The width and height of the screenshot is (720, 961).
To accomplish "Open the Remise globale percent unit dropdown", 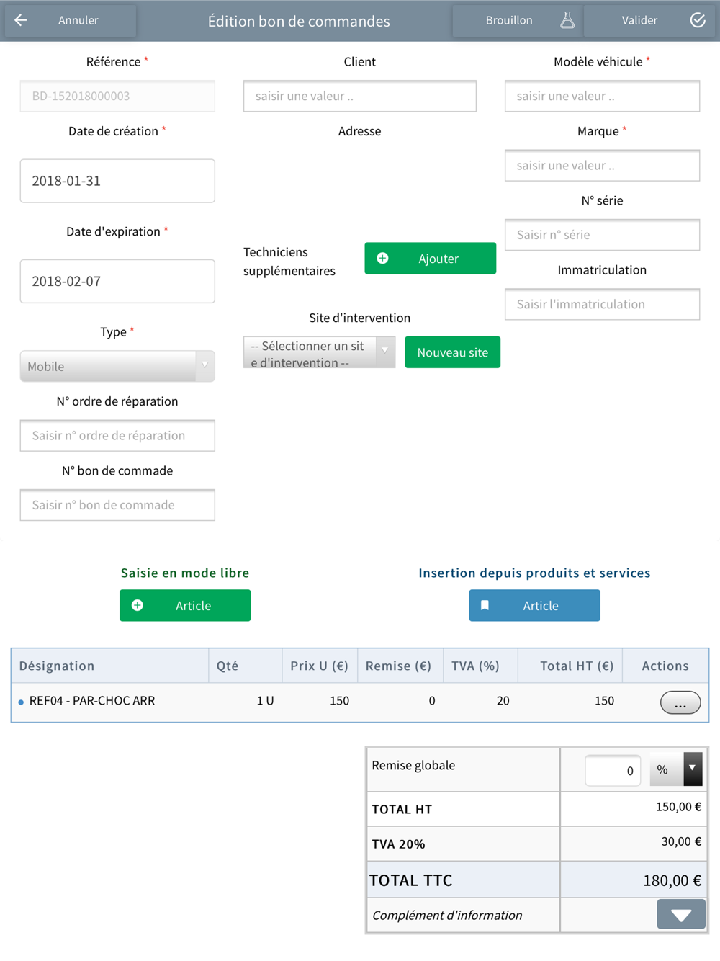I will click(x=676, y=769).
